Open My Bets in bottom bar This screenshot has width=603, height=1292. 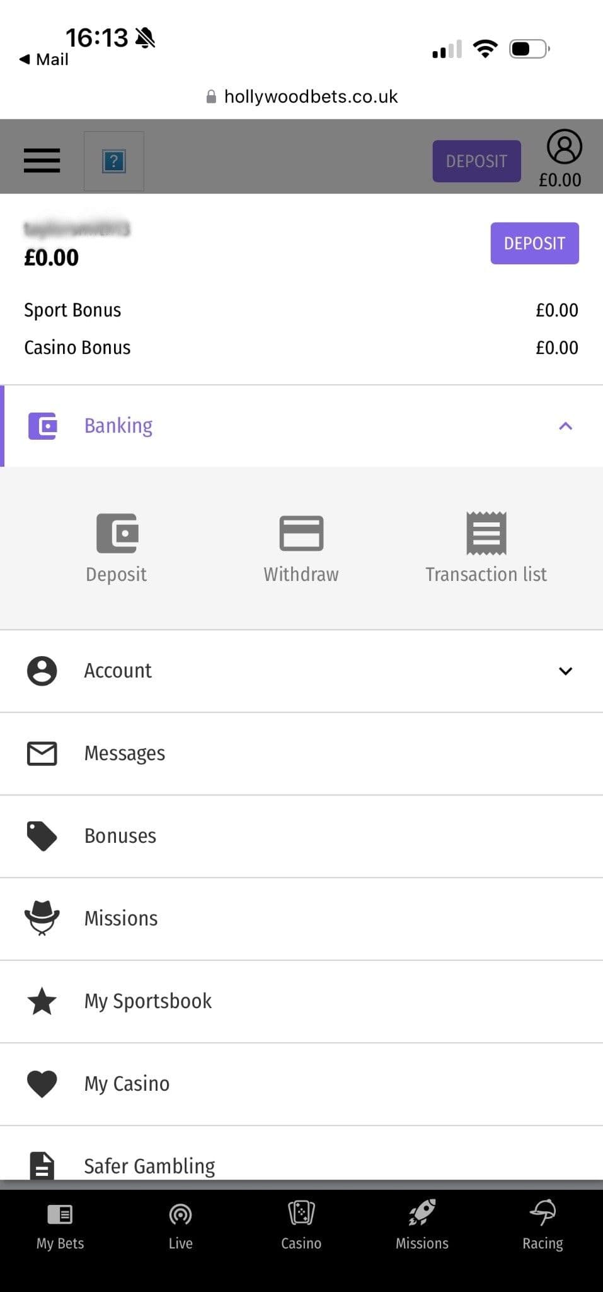click(x=60, y=1214)
